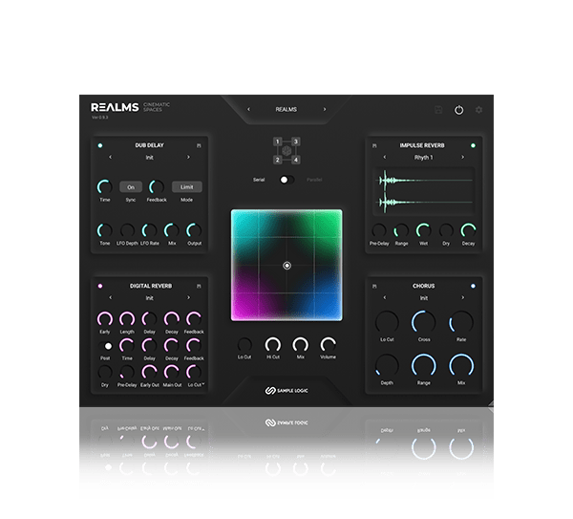The height and width of the screenshot is (519, 573).
Task: Select next Dub Delay preset
Action: [188, 158]
